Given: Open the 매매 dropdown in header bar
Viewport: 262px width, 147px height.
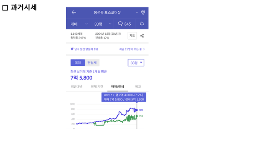Looking at the screenshot, I should click(79, 24).
